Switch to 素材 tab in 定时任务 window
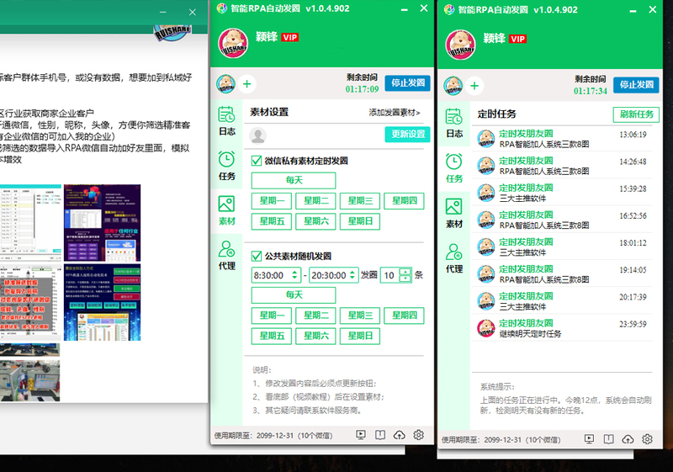The image size is (673, 472). (x=454, y=212)
